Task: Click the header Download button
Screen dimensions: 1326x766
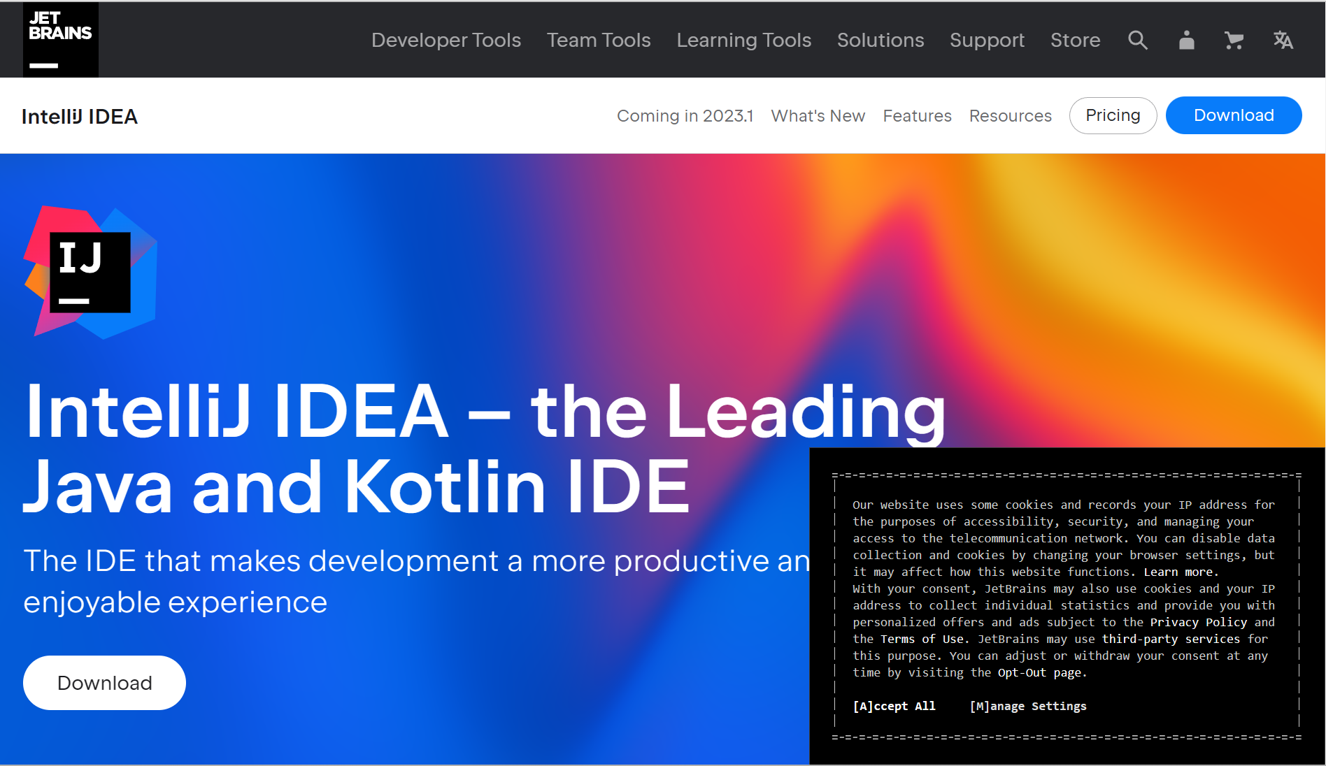Action: [x=1233, y=115]
